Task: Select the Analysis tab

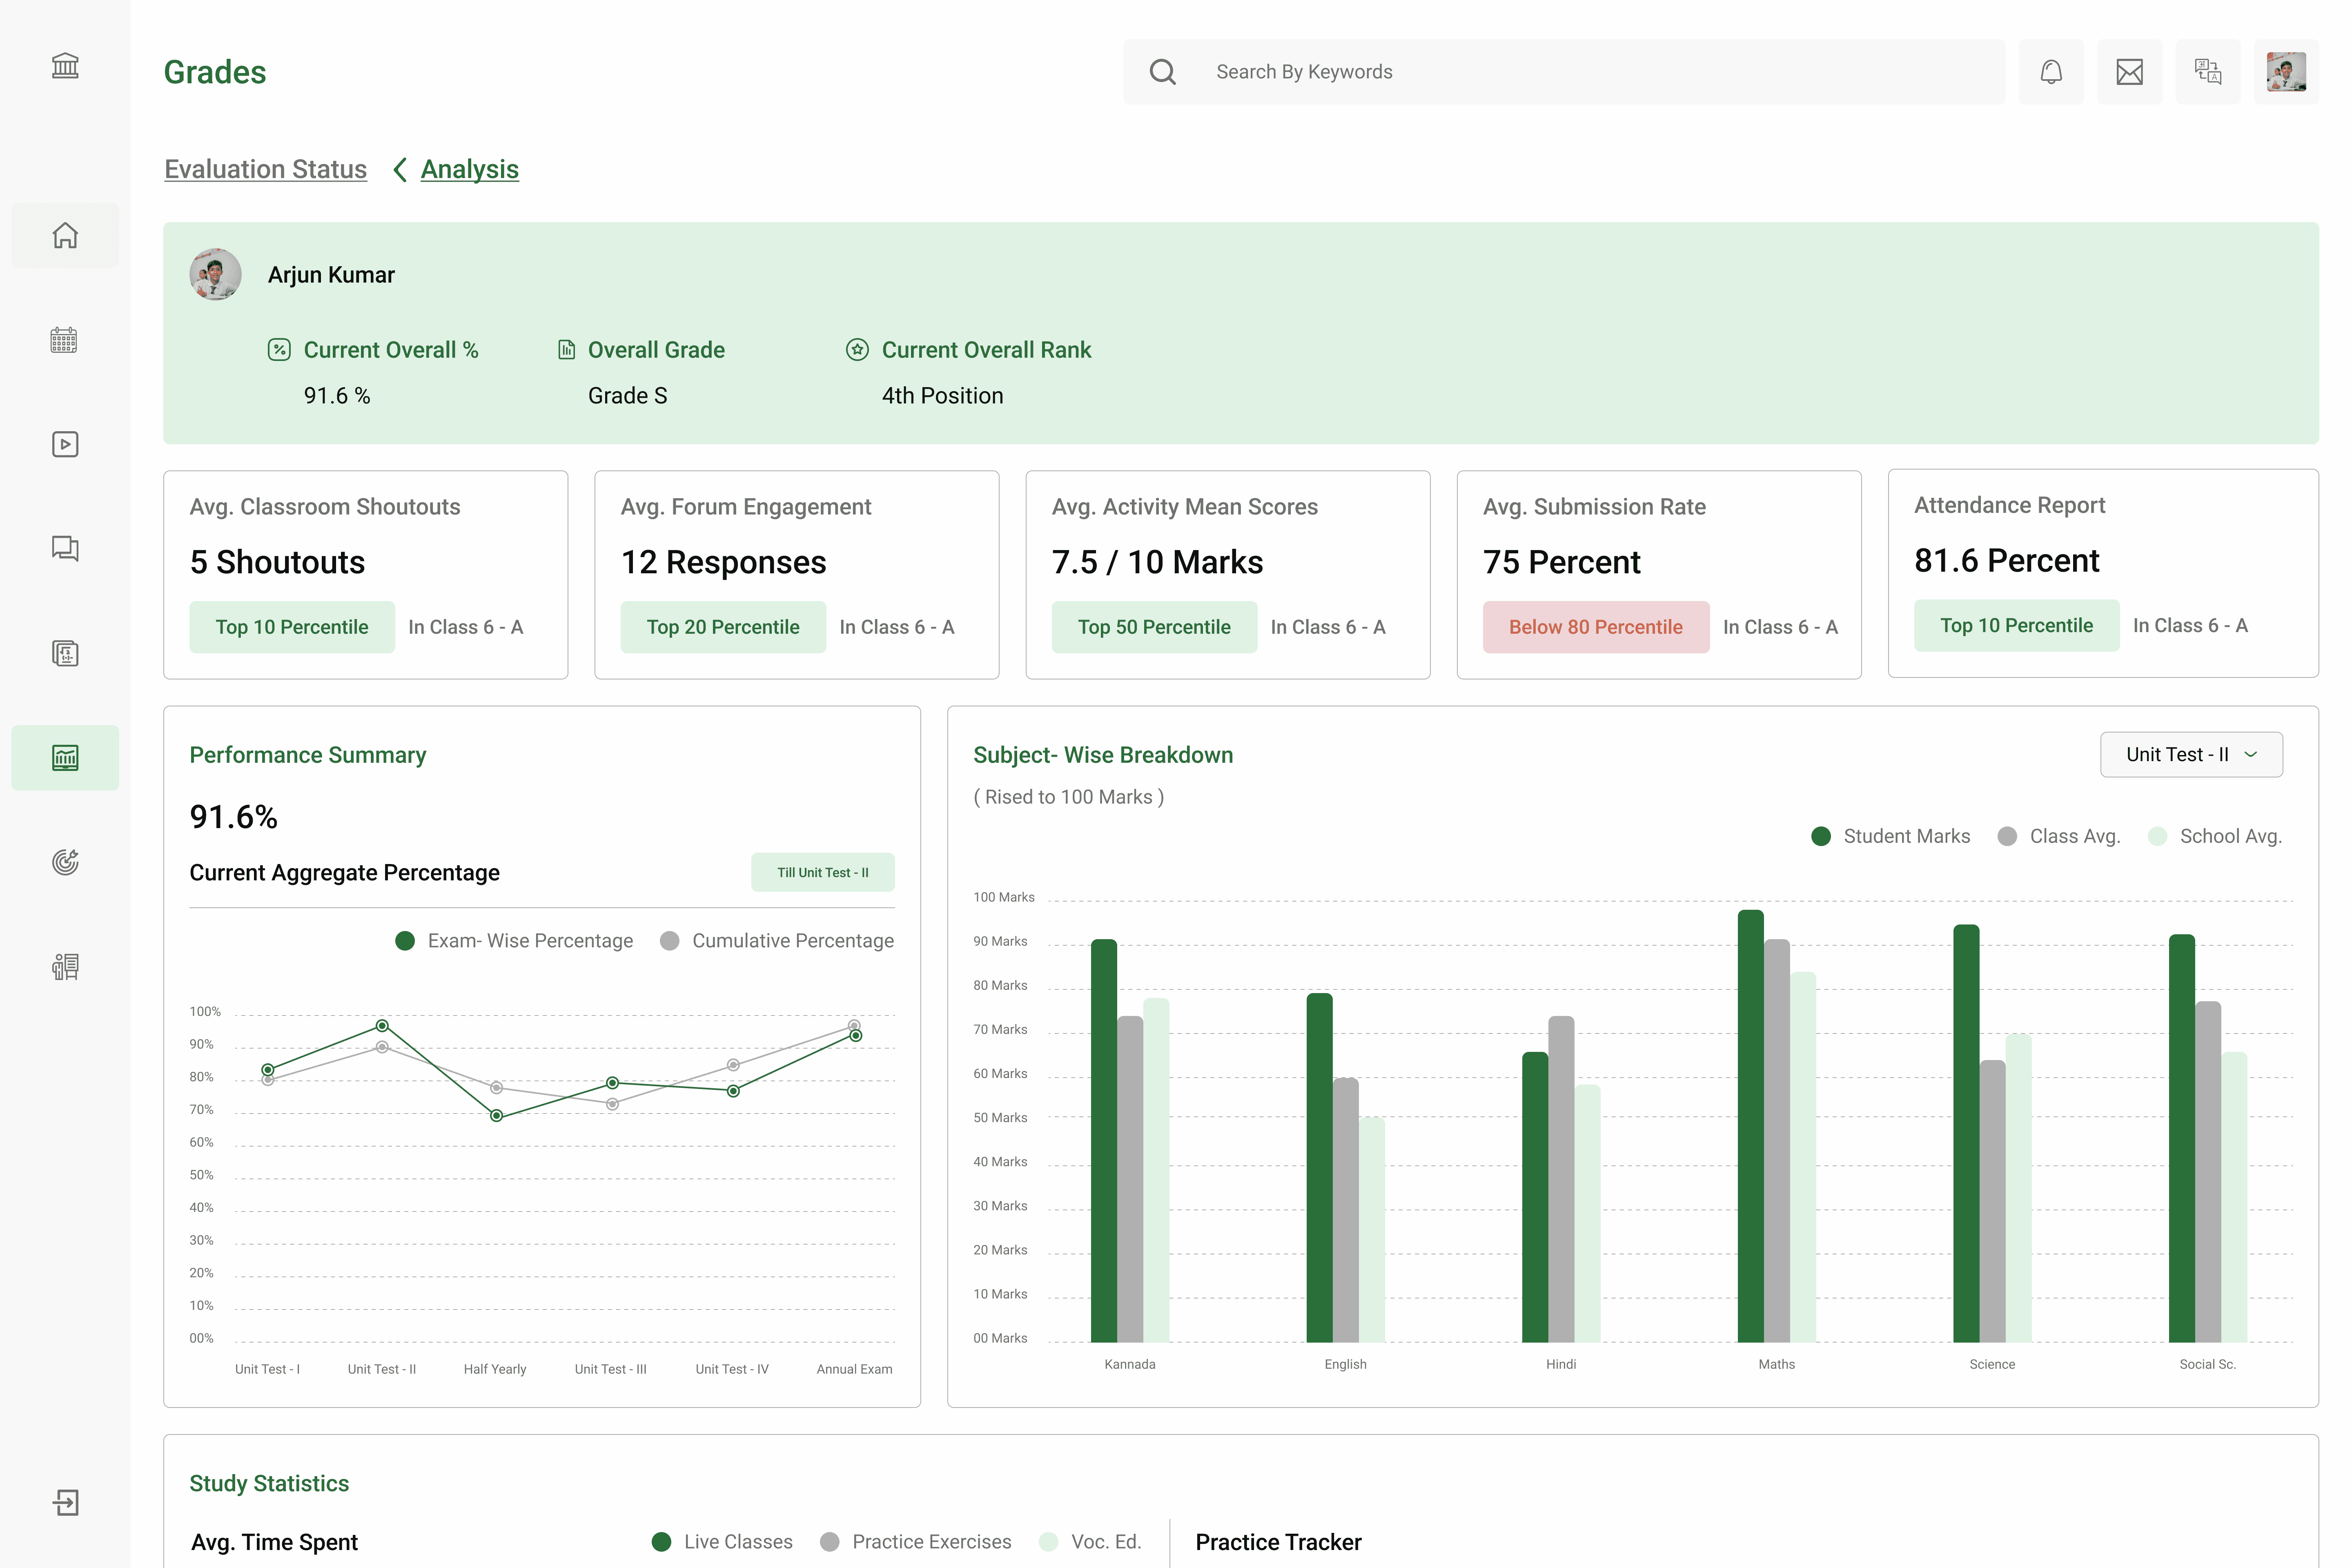Action: click(x=470, y=169)
